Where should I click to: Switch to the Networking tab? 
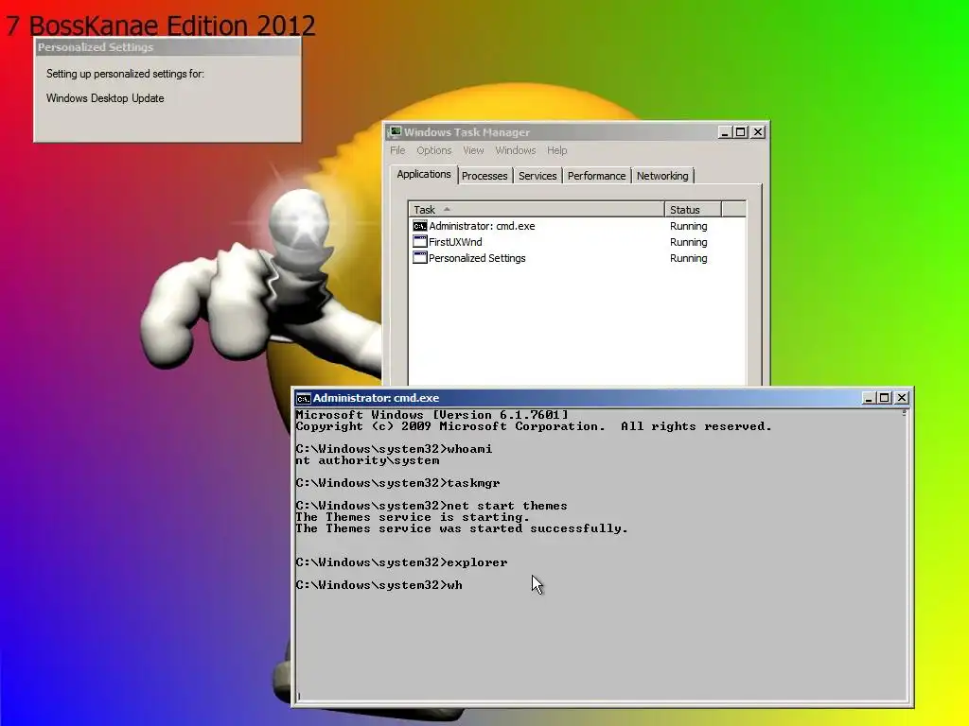coord(662,176)
